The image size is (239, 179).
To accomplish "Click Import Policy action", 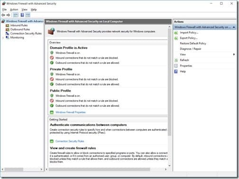I will [189, 33].
